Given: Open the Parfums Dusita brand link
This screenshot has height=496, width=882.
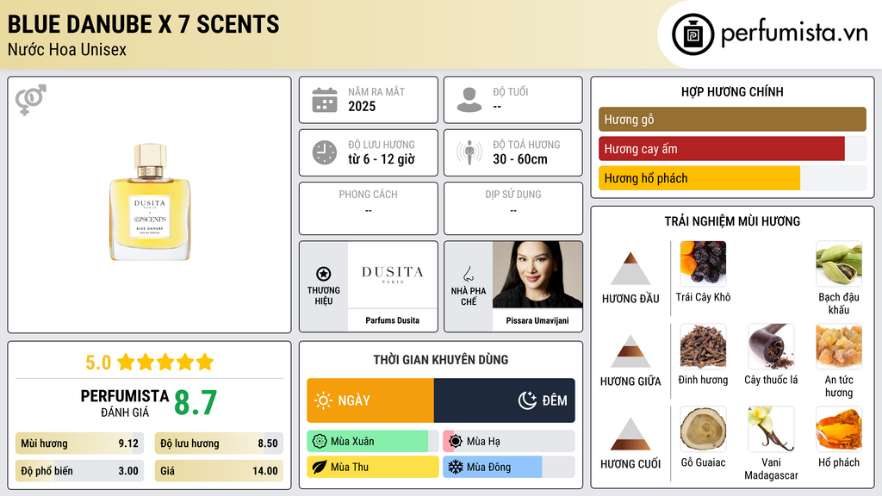Looking at the screenshot, I should point(393,320).
